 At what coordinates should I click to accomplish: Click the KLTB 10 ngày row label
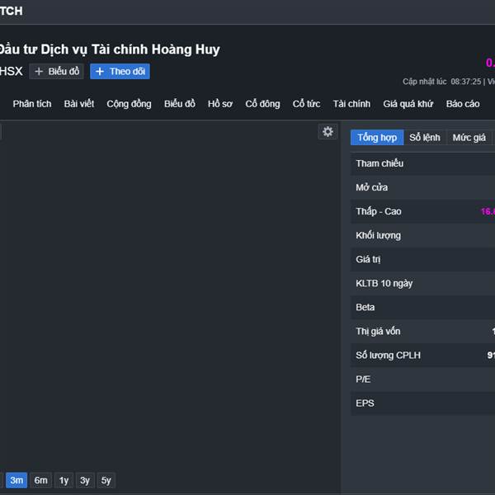tap(384, 284)
